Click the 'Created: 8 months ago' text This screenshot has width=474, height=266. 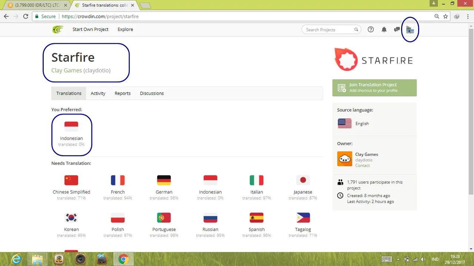tap(368, 195)
